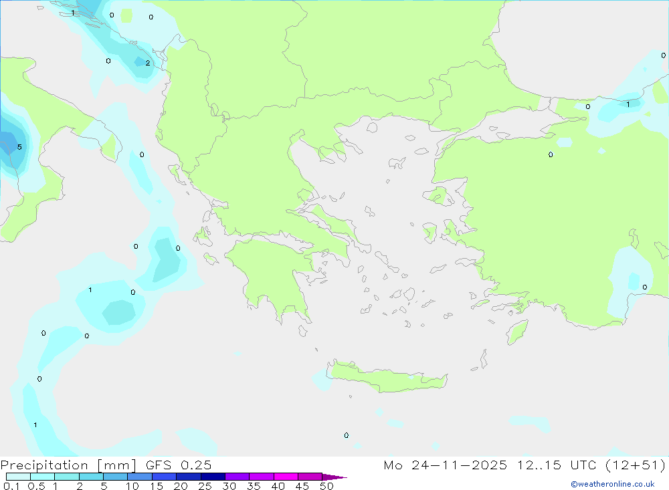Click the '5' precipitation value over Italy
669x490 pixels.
[x=19, y=147]
